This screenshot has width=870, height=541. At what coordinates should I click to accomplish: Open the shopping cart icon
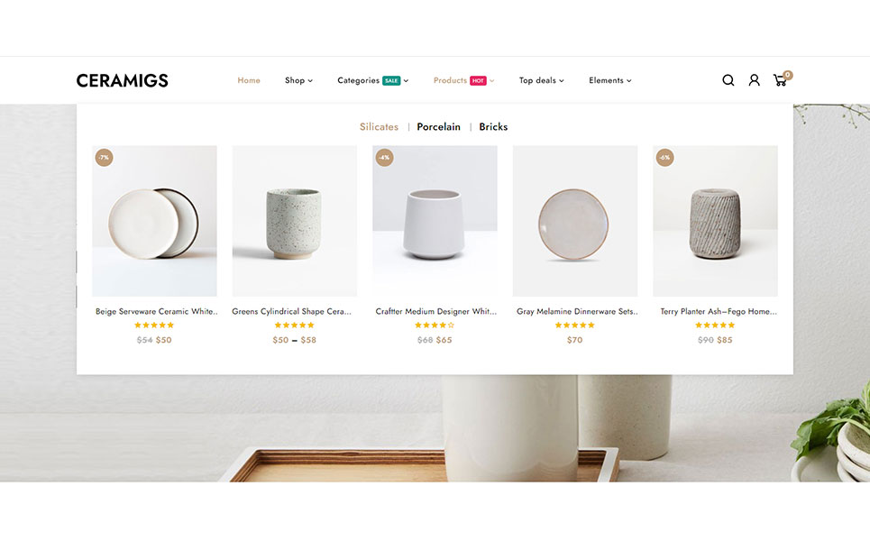point(780,80)
